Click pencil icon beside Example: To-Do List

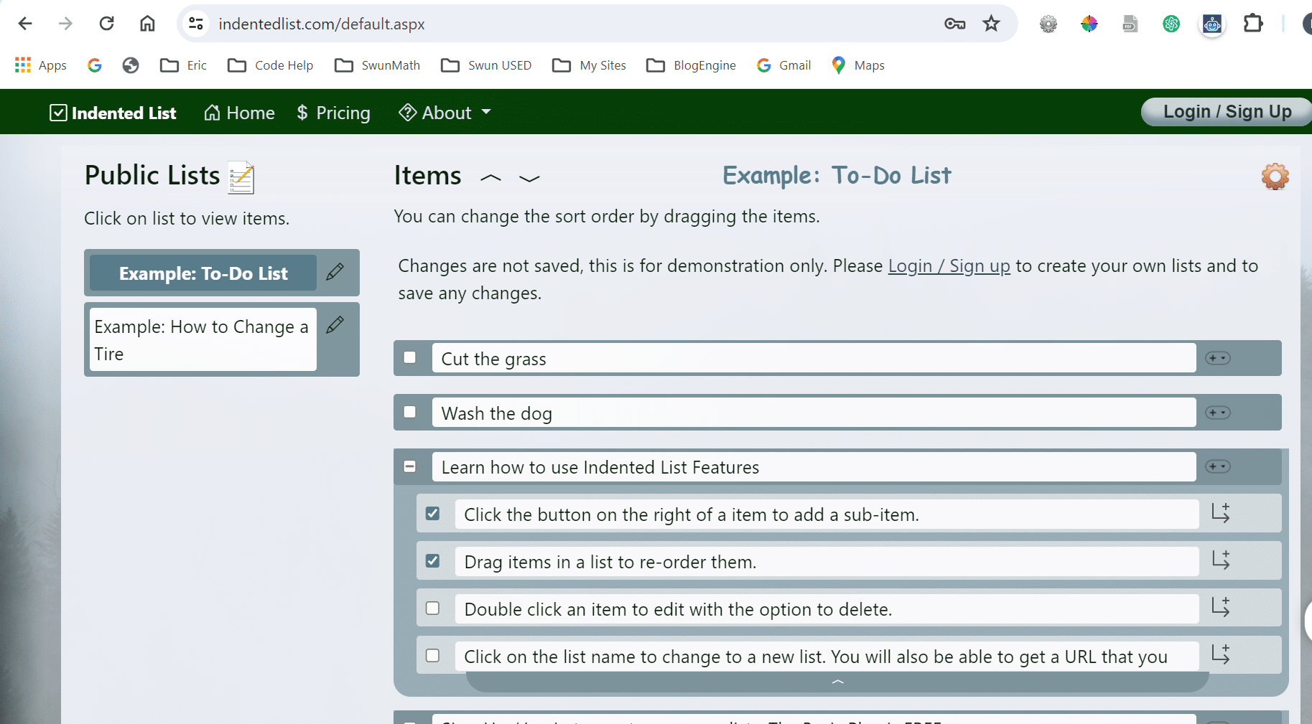pyautogui.click(x=335, y=272)
